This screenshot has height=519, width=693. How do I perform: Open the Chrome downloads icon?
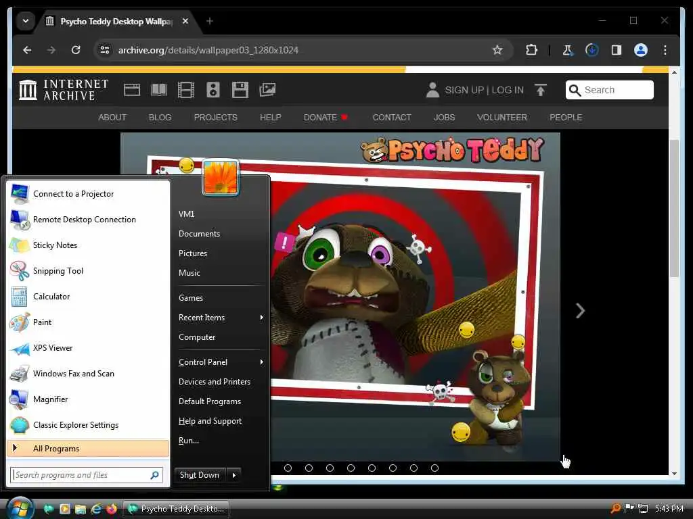click(x=591, y=50)
